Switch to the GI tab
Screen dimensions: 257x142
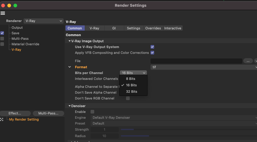114,28
